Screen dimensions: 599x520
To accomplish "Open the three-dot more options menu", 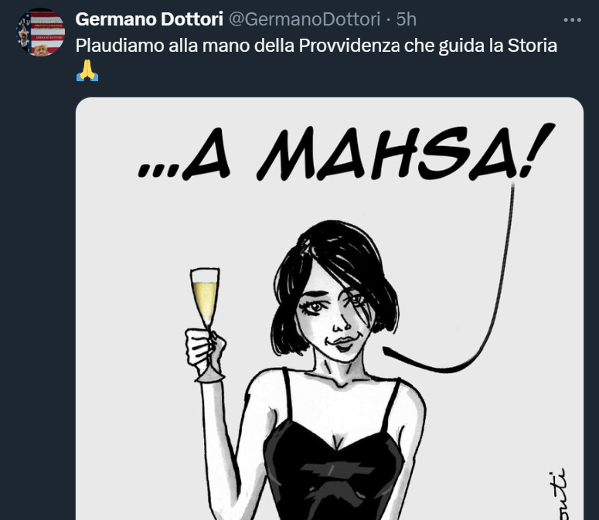I will click(x=572, y=19).
